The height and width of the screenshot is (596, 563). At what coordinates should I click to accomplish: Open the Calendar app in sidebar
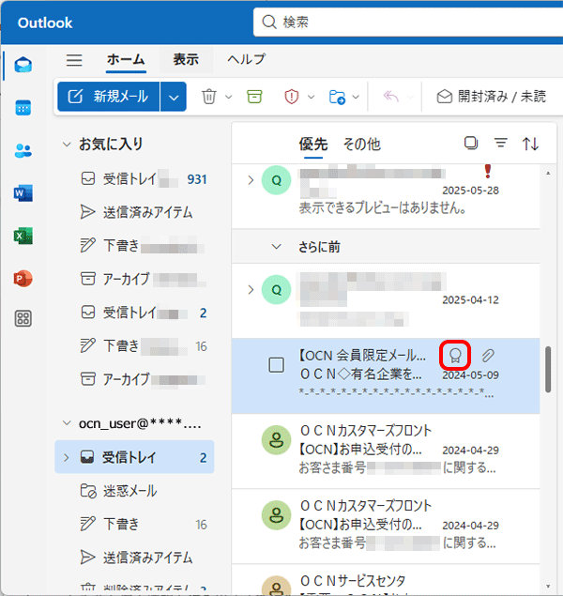23,108
